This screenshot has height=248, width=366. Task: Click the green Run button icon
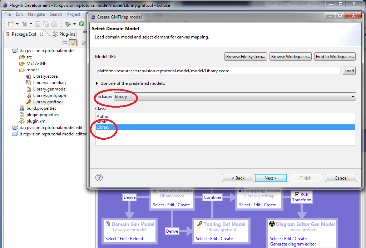[81, 24]
